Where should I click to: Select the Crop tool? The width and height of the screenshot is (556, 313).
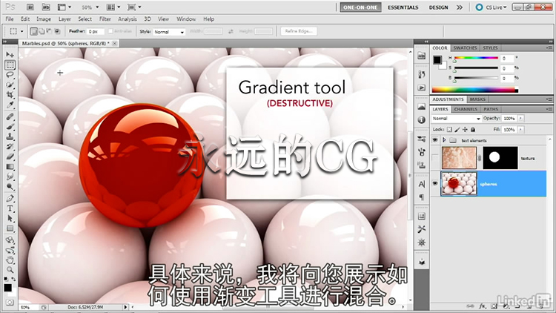[x=10, y=95]
